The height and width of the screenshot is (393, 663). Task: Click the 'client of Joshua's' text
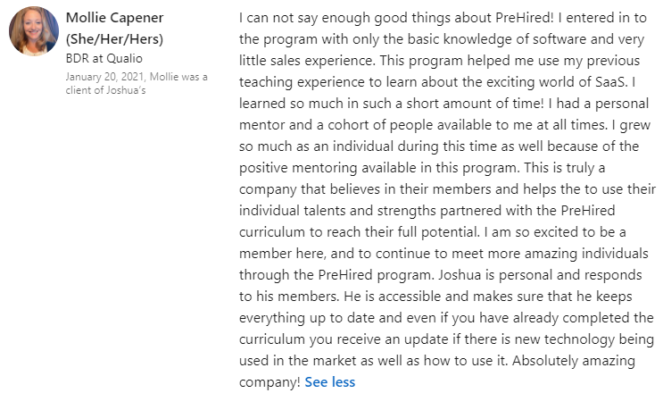(x=104, y=89)
